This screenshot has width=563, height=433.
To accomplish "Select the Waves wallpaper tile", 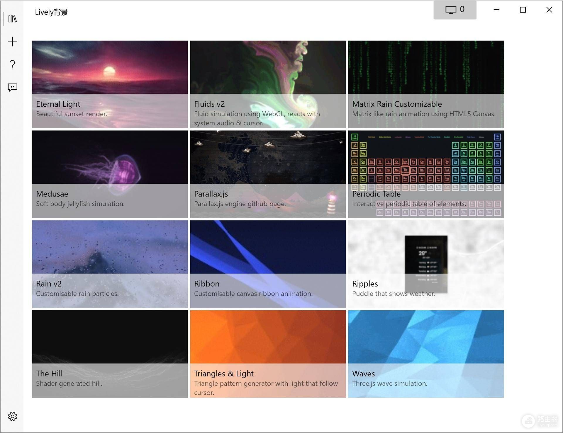I will (426, 354).
